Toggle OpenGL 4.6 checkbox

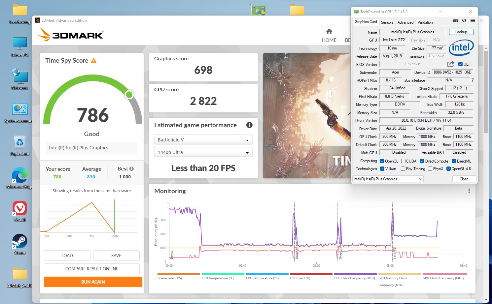coord(448,169)
